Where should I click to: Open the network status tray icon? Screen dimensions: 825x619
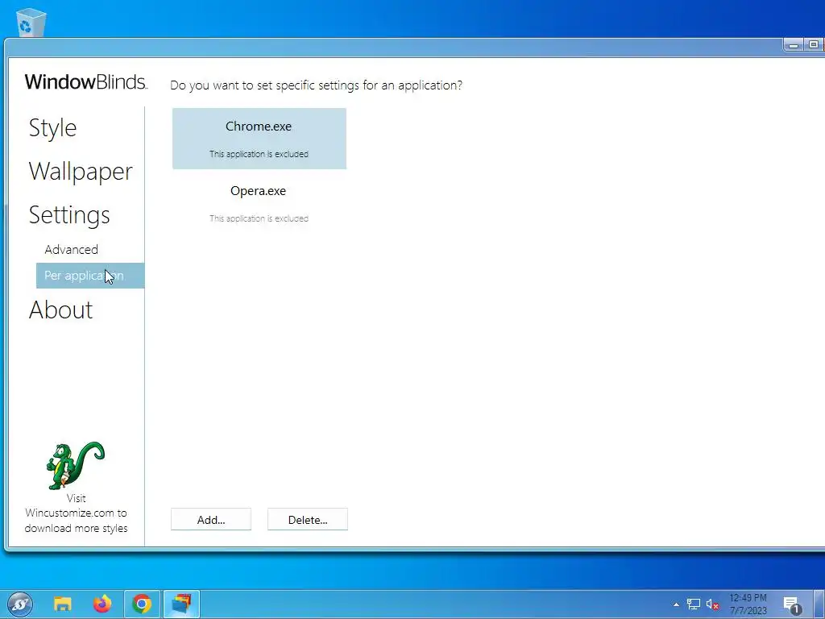(x=694, y=604)
